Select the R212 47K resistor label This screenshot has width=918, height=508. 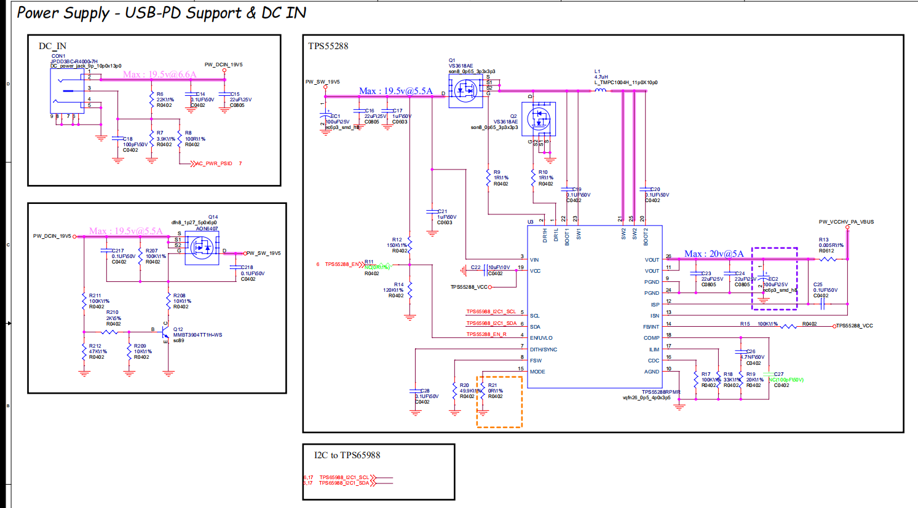click(x=98, y=351)
